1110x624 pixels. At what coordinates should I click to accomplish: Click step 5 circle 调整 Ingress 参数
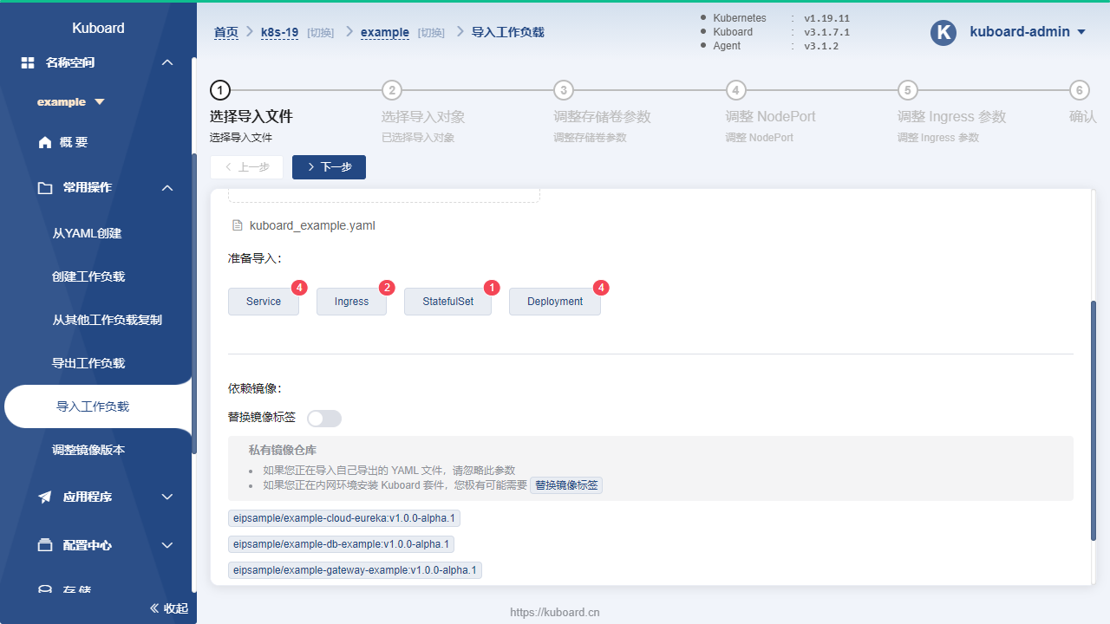pyautogui.click(x=907, y=90)
